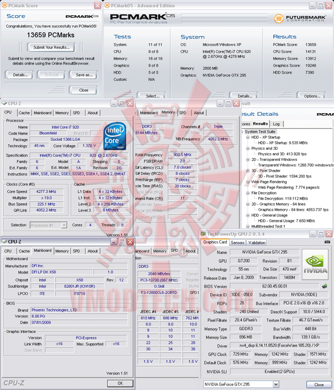Click the green BIOS save chip icon in GPU-Z

(325, 286)
